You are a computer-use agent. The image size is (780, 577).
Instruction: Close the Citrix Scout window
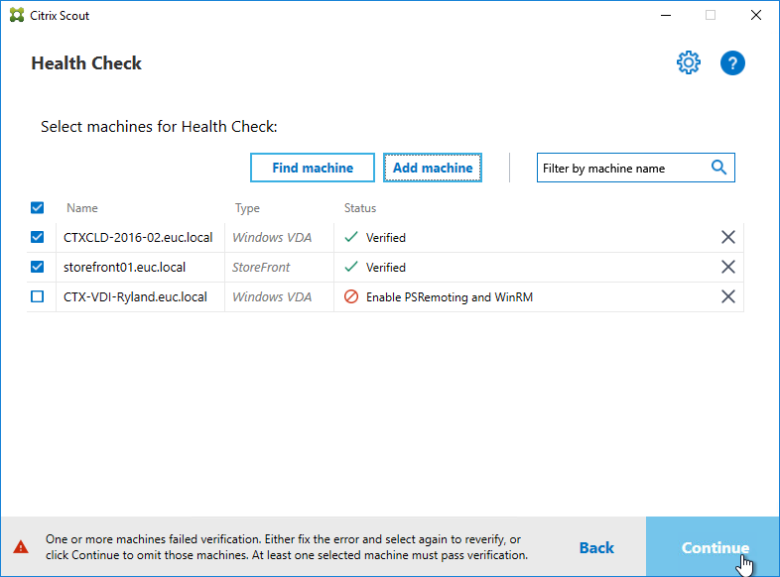tap(755, 16)
